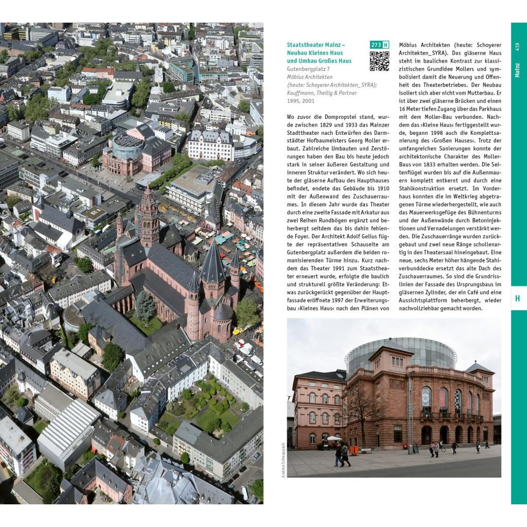The image size is (527, 527).
Task: Open the Staatstheater Mainz heading
Action: click(319, 52)
